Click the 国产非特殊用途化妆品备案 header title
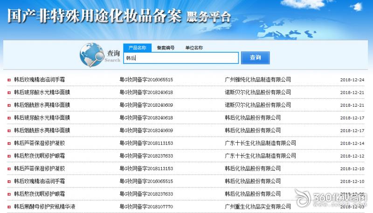This screenshot has height=213, width=373. click(95, 16)
